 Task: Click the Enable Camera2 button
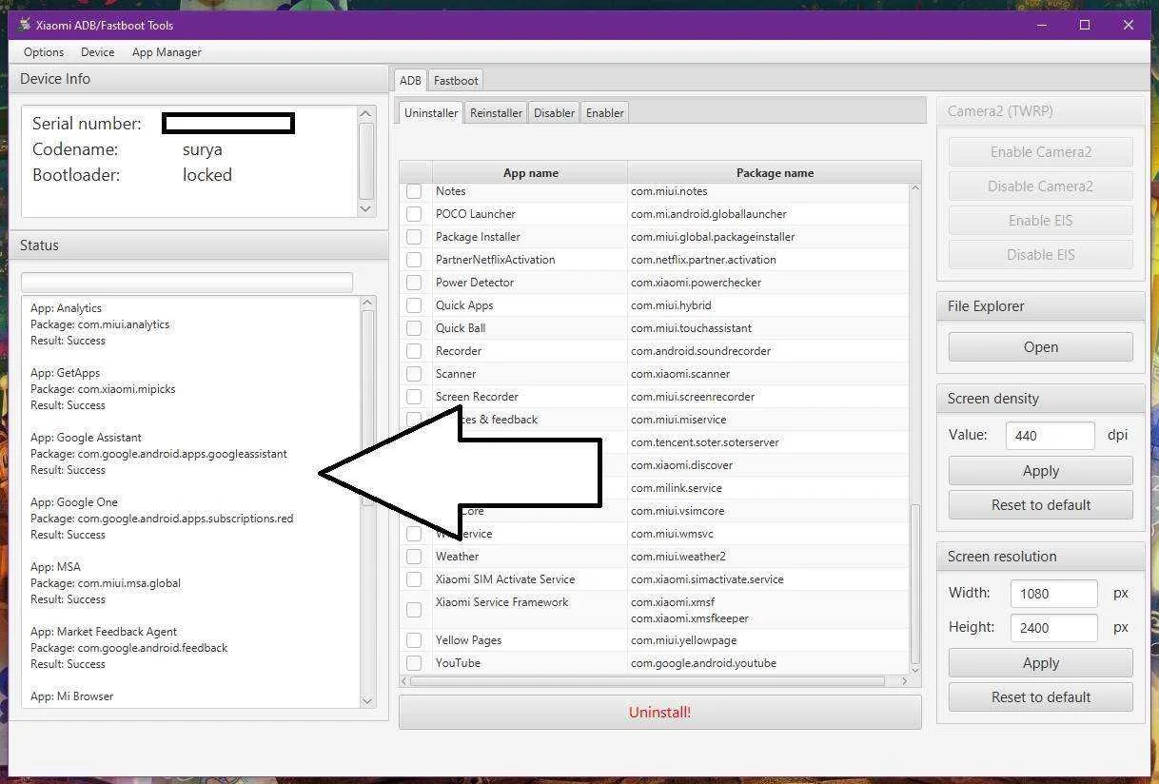(x=1040, y=151)
